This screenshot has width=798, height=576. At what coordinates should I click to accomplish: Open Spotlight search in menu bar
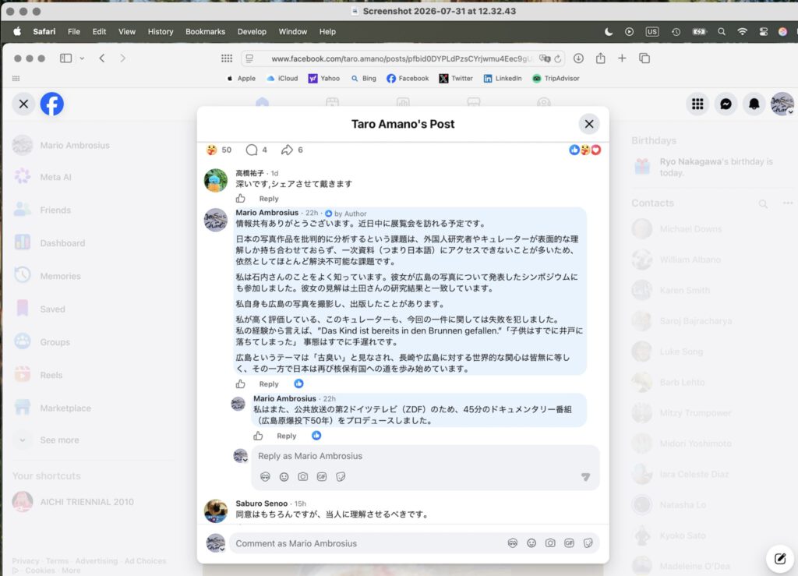point(721,31)
